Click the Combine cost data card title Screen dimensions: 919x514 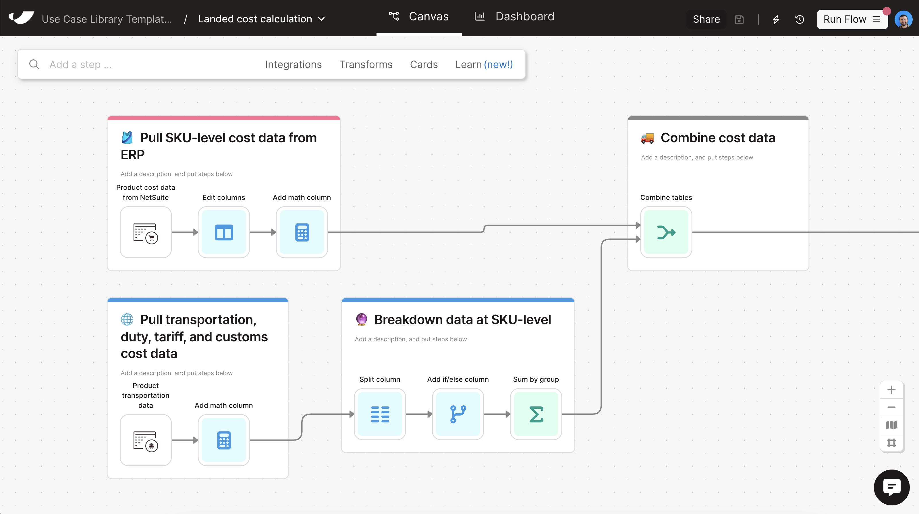(x=718, y=138)
